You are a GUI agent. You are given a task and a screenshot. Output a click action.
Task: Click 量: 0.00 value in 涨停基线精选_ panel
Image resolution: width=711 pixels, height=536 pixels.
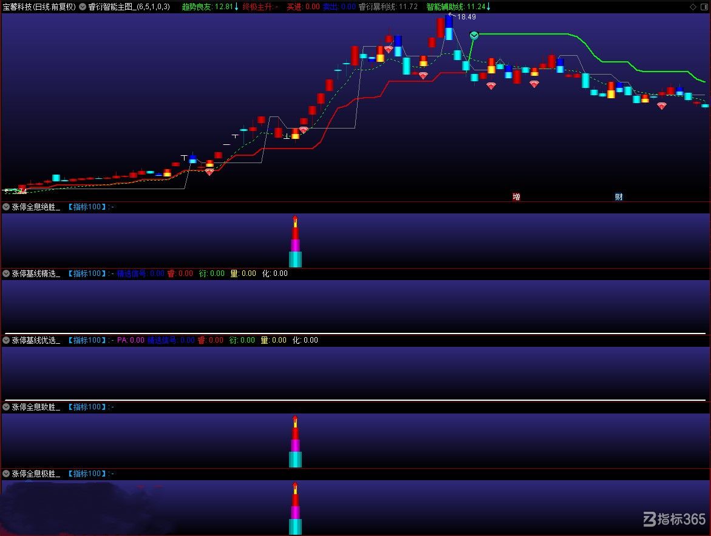(x=243, y=273)
